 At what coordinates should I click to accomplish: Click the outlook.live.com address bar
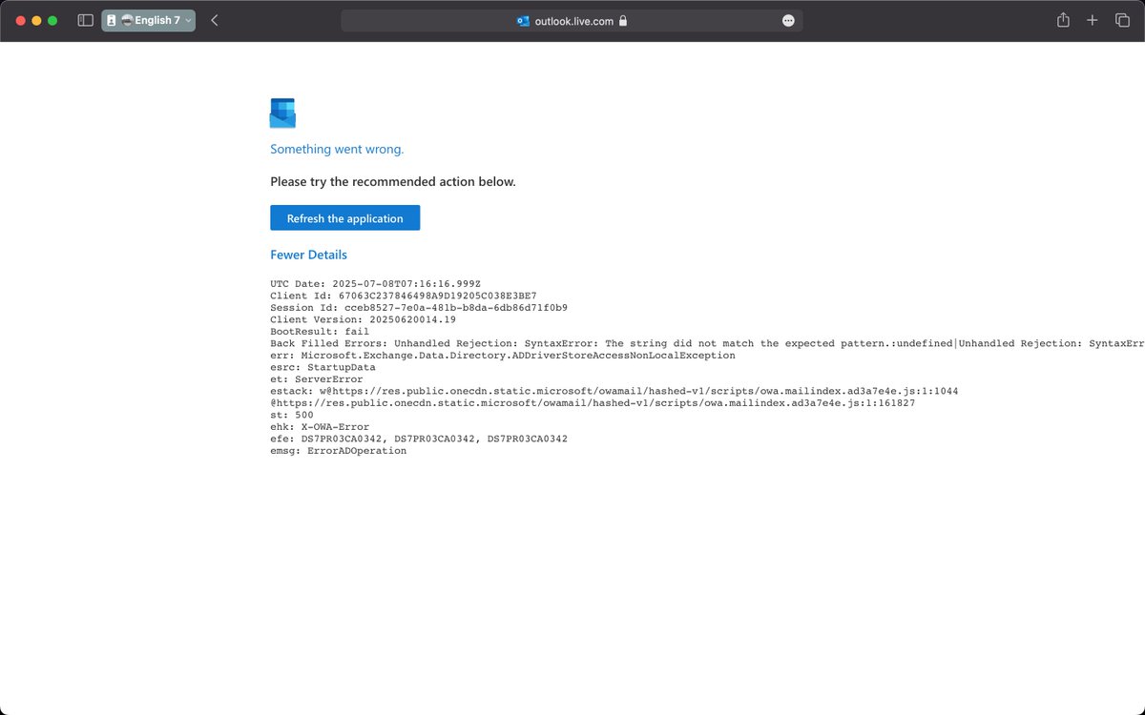[x=572, y=20]
